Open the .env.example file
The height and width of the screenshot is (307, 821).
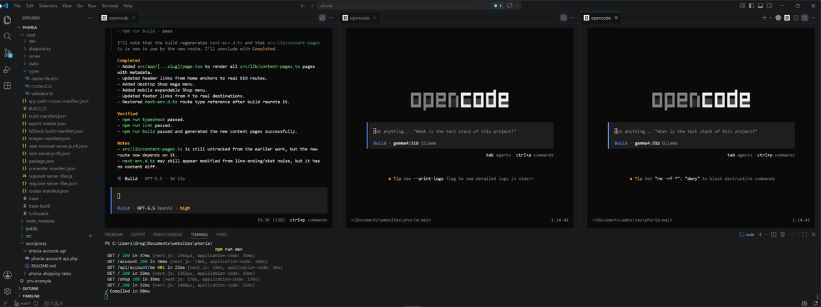38,281
